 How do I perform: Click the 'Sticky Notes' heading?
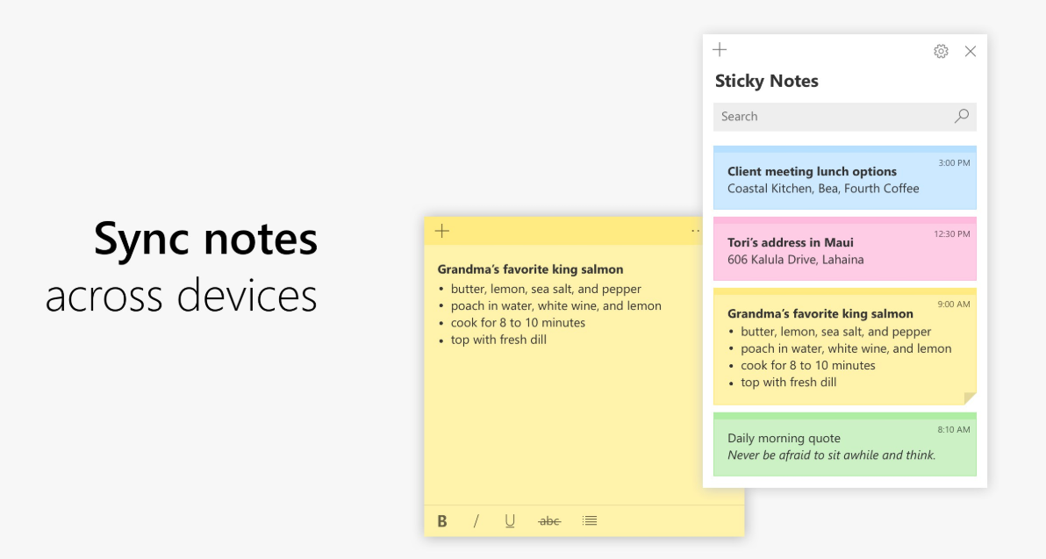[x=766, y=81]
